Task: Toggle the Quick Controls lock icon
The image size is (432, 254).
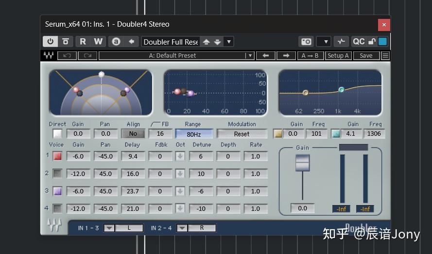Action: (x=372, y=42)
